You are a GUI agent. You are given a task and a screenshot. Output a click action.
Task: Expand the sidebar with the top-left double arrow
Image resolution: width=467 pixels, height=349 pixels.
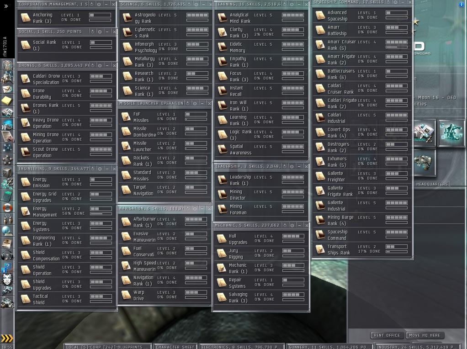click(6, 6)
